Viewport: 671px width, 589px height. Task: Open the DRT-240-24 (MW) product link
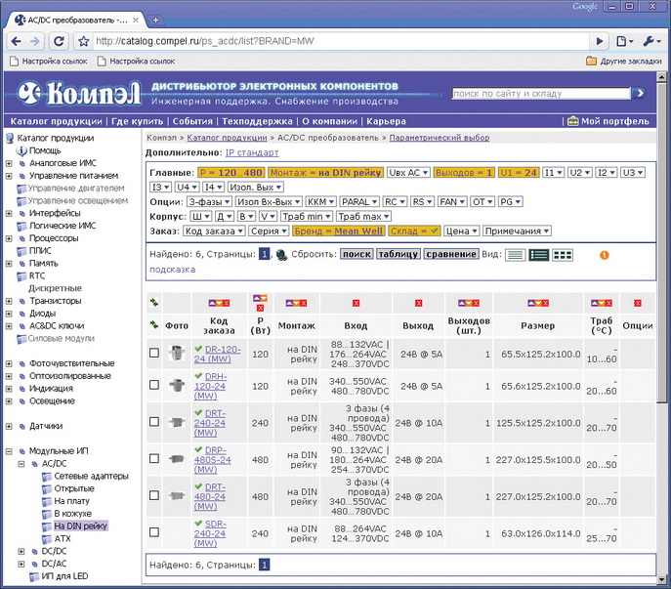click(x=210, y=423)
